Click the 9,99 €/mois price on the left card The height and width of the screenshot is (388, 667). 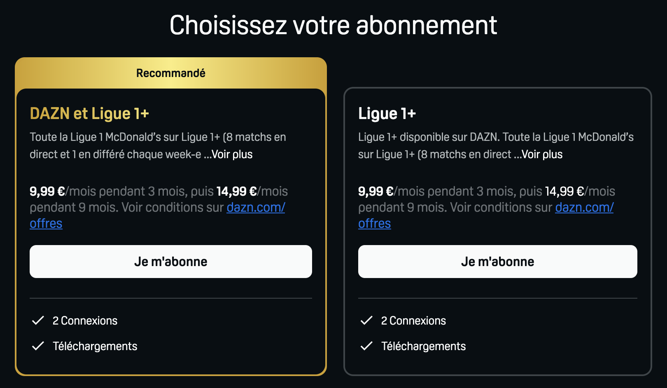(x=49, y=191)
